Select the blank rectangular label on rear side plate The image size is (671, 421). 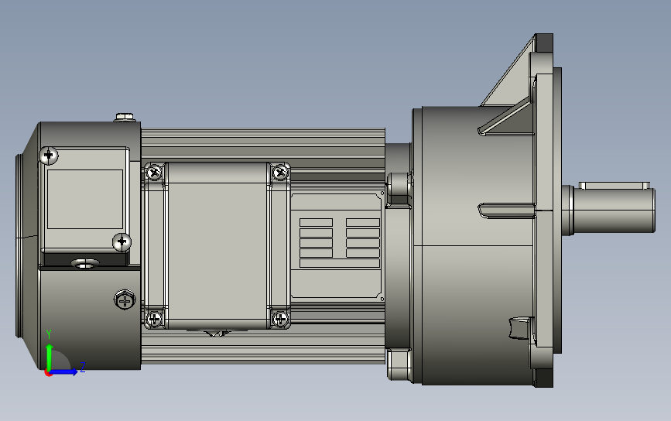click(85, 199)
